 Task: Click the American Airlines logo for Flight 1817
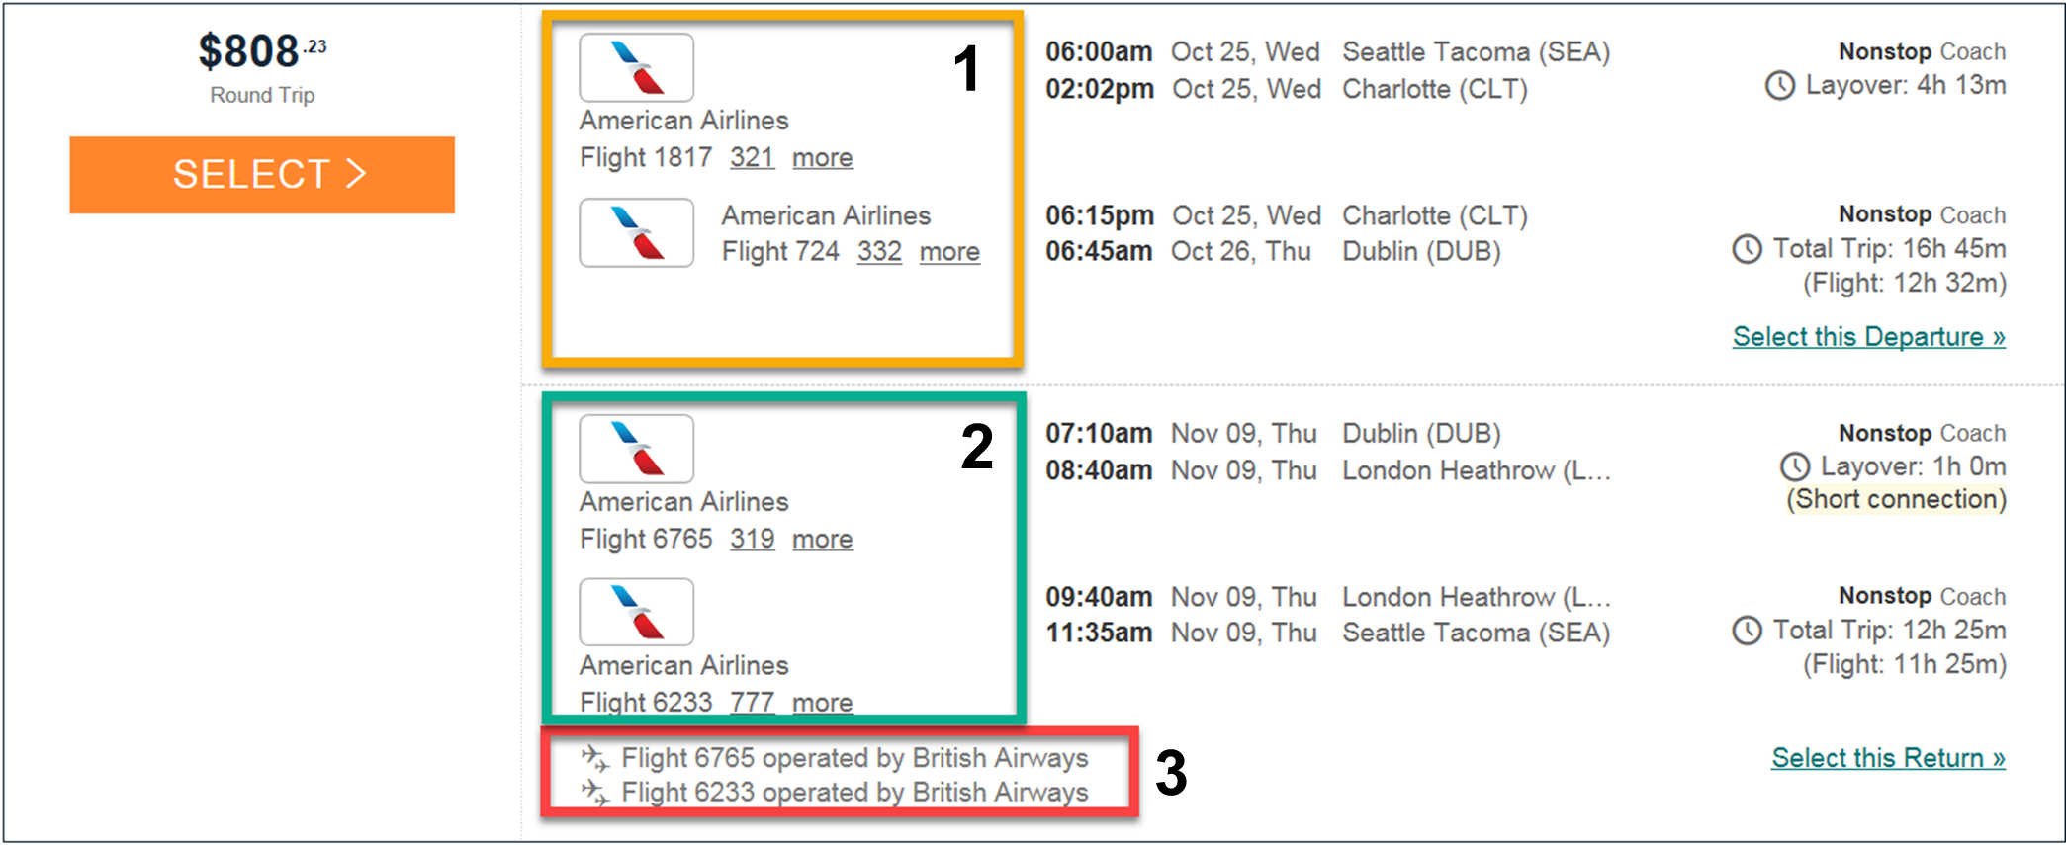coord(636,67)
